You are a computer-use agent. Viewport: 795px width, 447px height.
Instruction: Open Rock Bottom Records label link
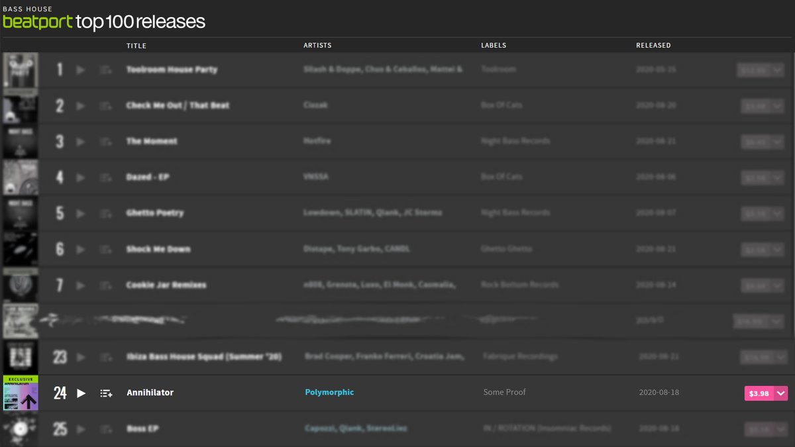pyautogui.click(x=520, y=285)
